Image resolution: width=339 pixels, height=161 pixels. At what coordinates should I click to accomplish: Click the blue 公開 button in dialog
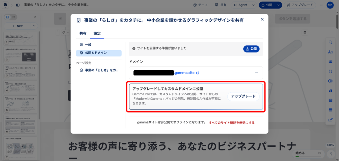tap(251, 48)
